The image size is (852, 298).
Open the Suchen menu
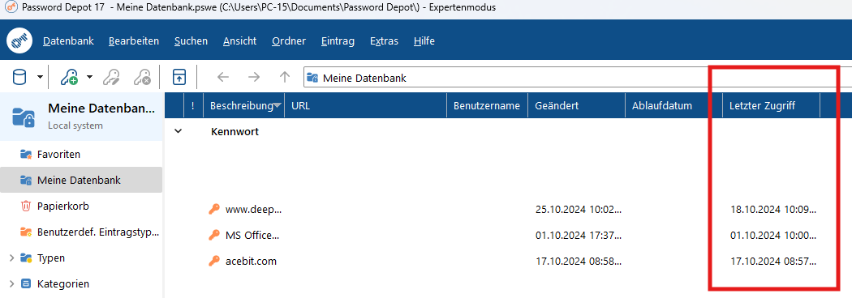(191, 41)
